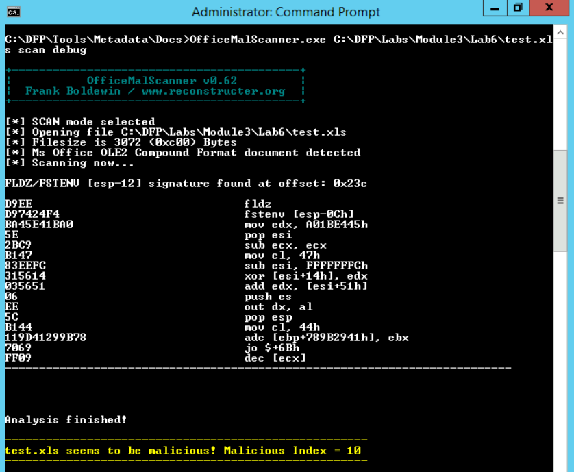The height and width of the screenshot is (472, 574).
Task: Click the 'Administrator: Command Prompt' title bar
Action: click(x=286, y=12)
